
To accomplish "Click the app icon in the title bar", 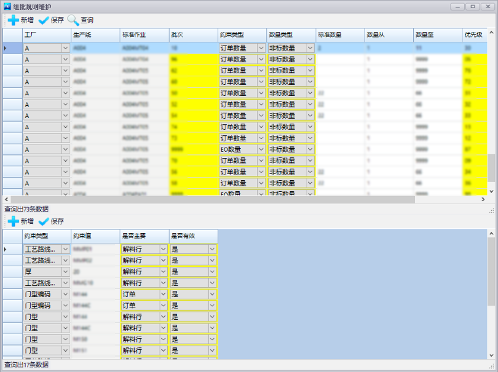I will (x=7, y=6).
